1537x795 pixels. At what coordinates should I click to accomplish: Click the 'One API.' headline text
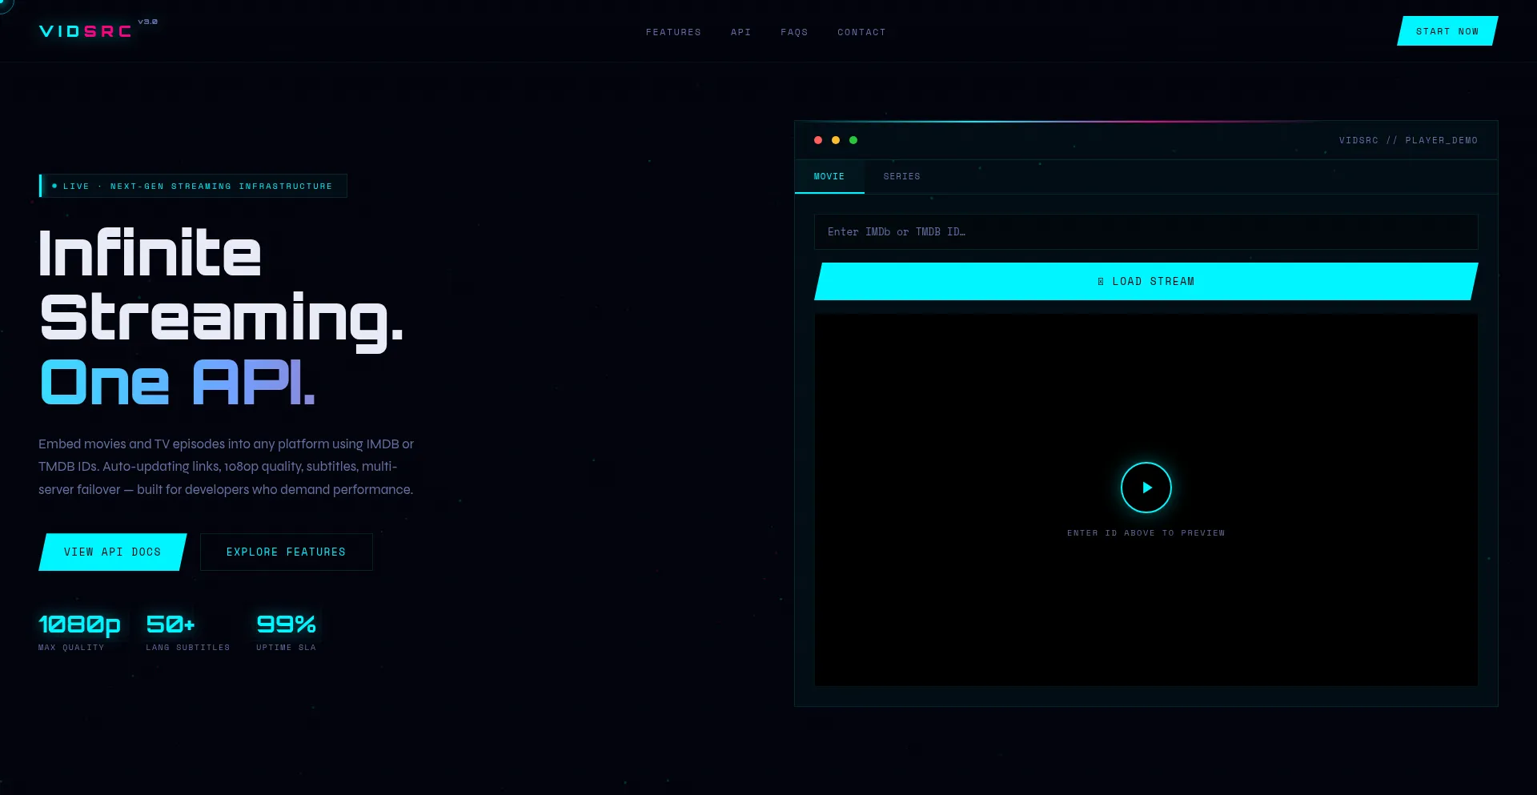point(178,382)
